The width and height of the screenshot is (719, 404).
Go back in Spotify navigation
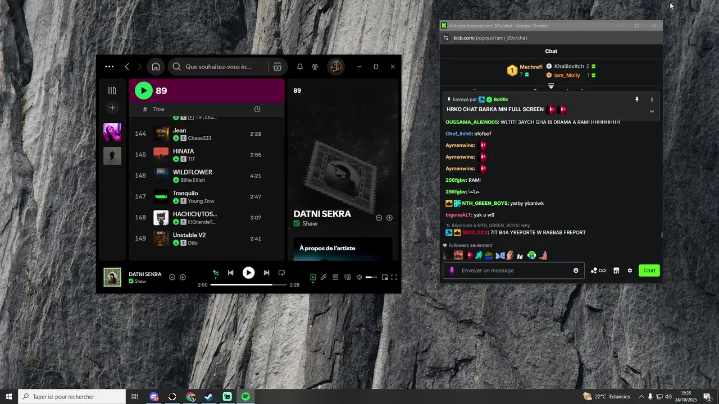click(x=127, y=67)
